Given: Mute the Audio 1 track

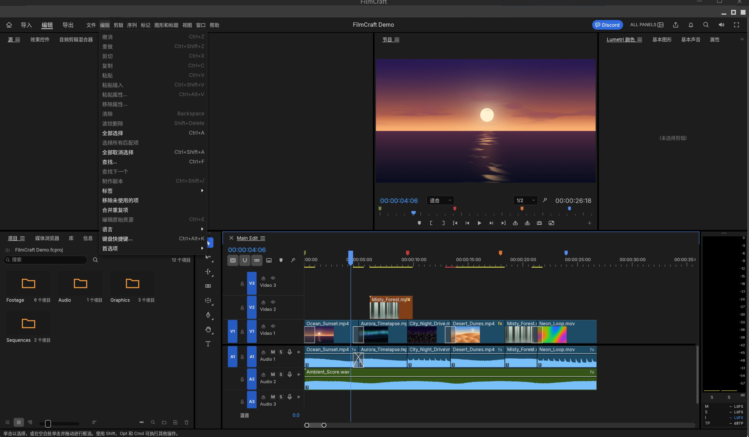Looking at the screenshot, I should pyautogui.click(x=273, y=352).
